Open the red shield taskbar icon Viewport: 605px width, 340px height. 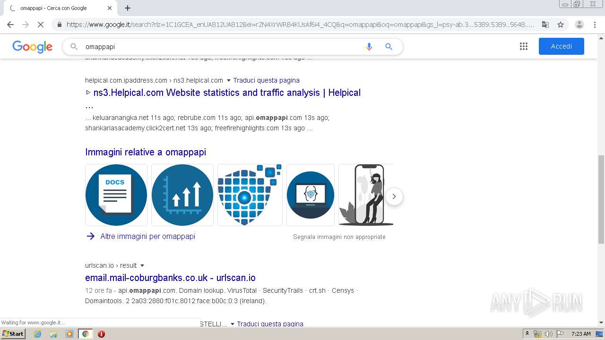click(101, 334)
